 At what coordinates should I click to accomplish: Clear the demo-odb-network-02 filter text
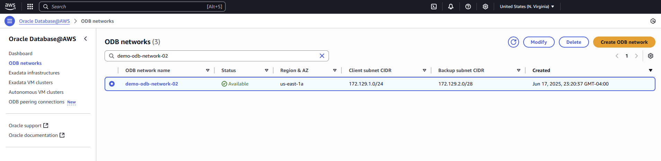coord(322,56)
